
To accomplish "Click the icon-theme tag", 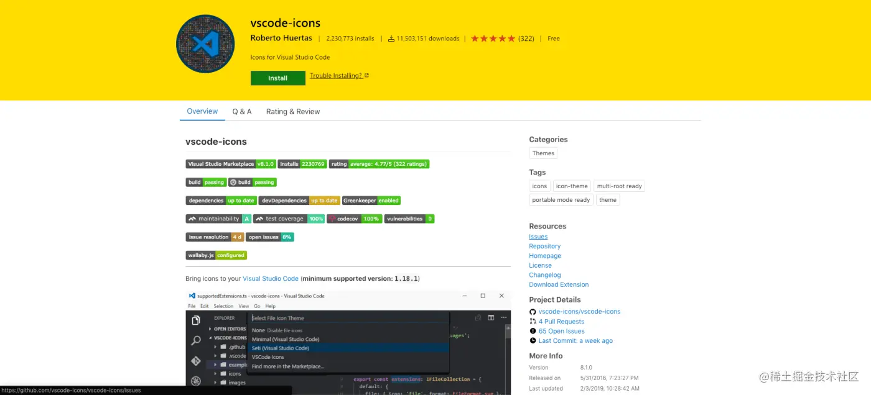I will tap(572, 186).
